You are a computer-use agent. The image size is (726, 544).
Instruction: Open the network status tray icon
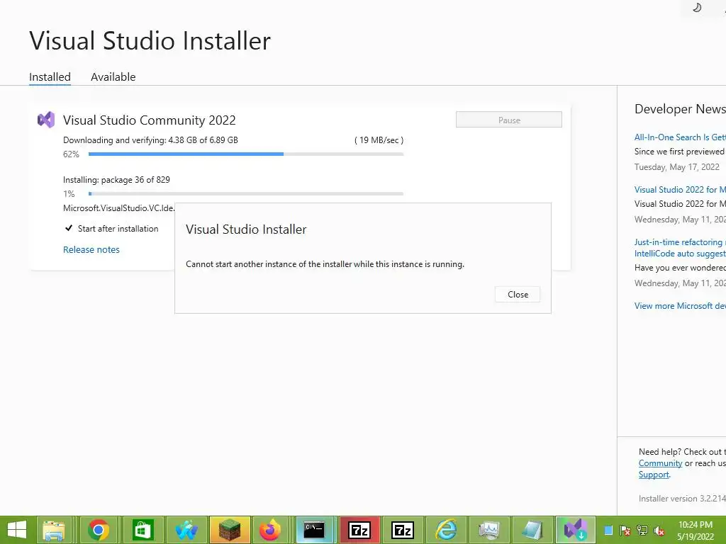[x=642, y=530]
